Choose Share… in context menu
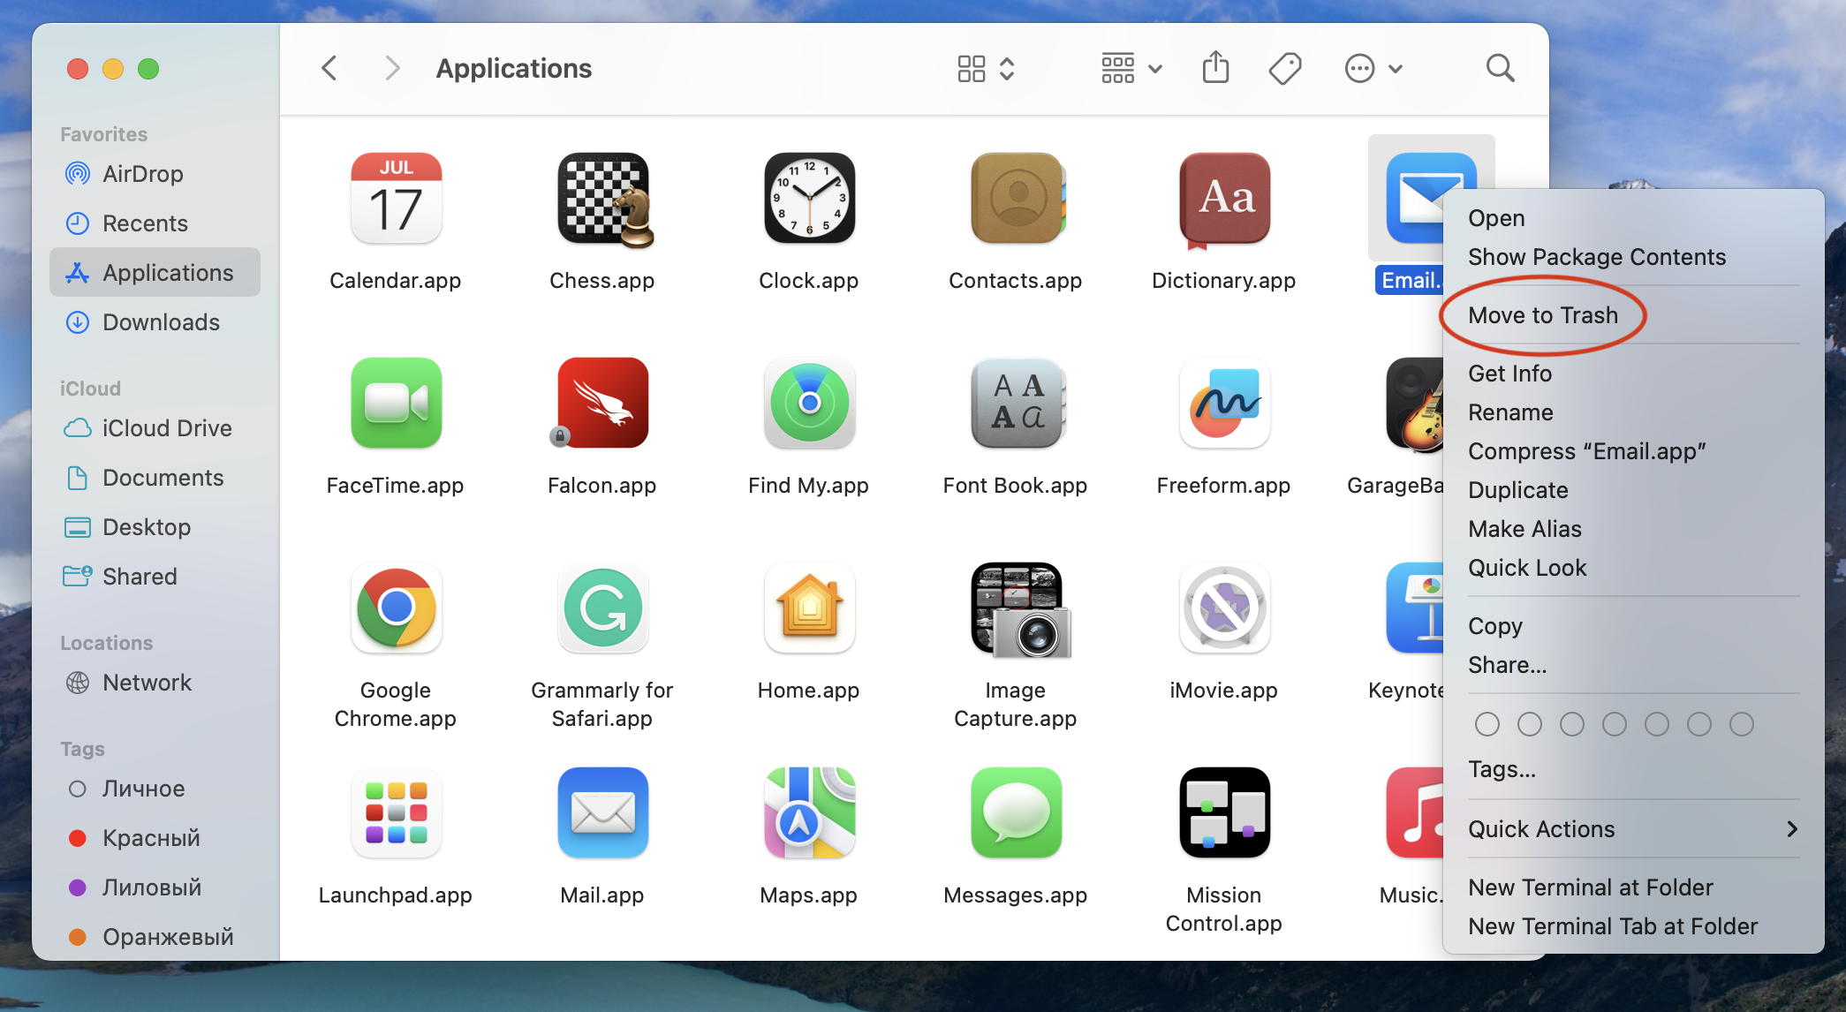Screen dimensions: 1846x1012 tap(1633, 665)
